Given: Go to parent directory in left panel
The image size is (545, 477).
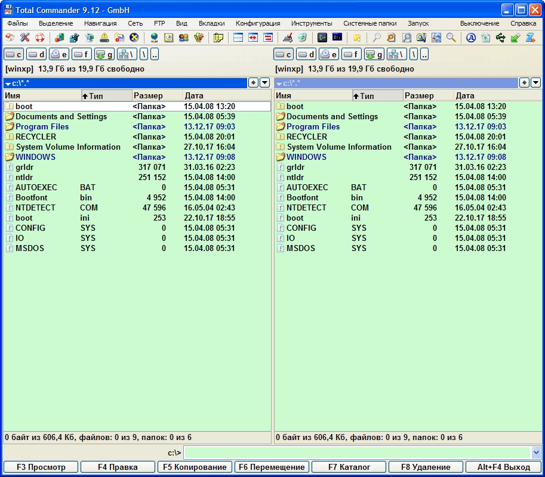Looking at the screenshot, I should point(155,54).
